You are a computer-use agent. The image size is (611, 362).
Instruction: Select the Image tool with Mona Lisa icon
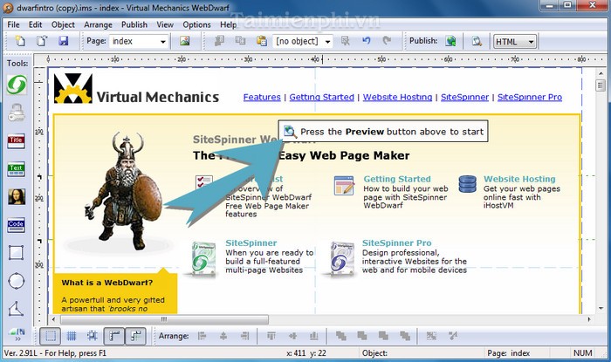pos(16,197)
